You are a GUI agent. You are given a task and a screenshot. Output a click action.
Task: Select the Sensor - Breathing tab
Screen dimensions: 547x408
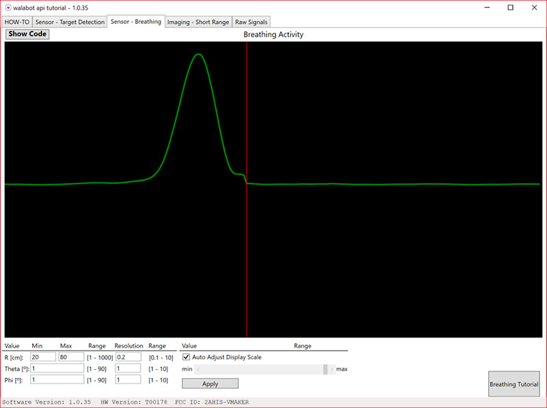(135, 22)
